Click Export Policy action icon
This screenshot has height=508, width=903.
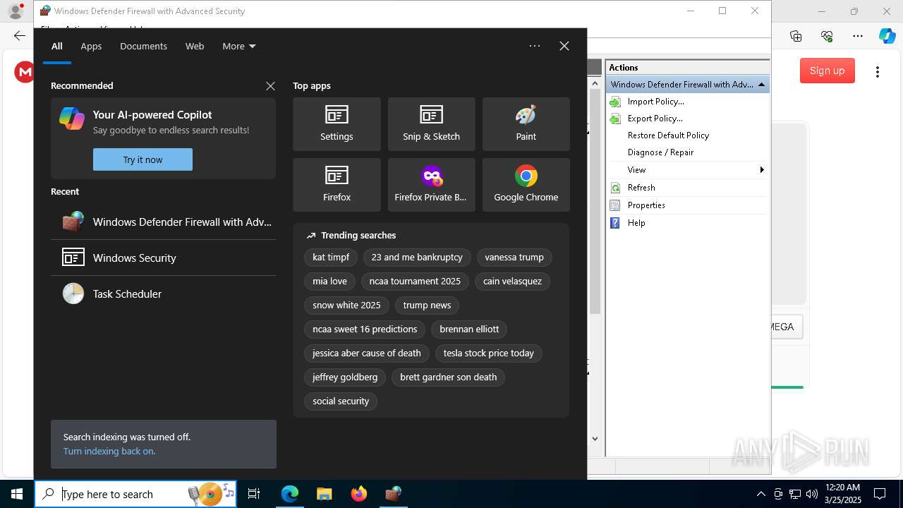point(615,119)
